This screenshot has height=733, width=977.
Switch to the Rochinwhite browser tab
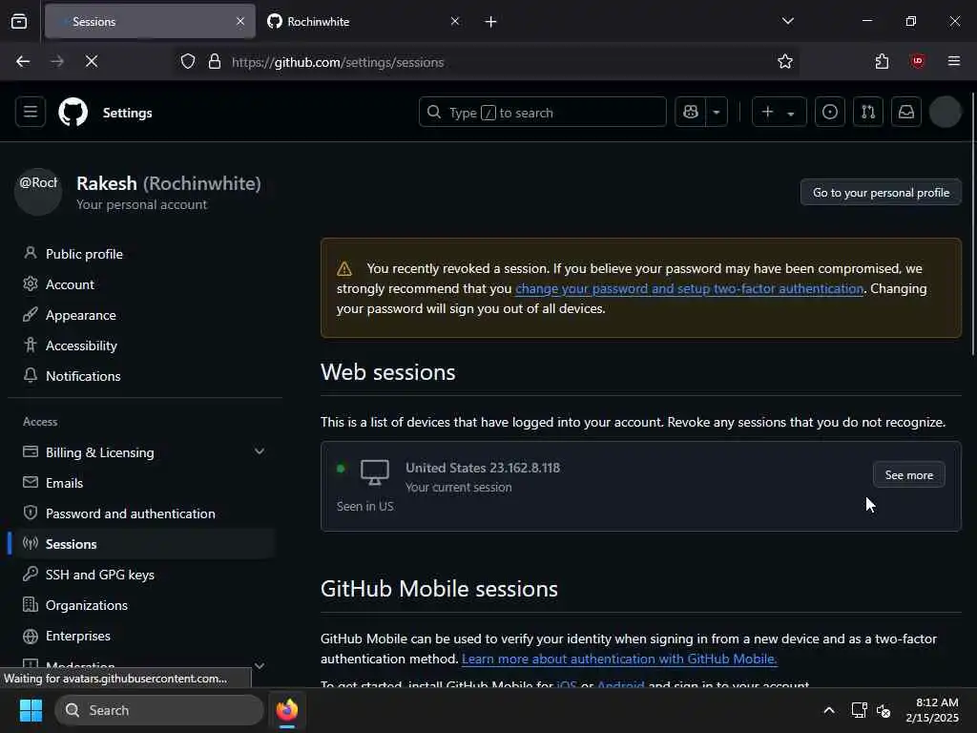coord(364,21)
